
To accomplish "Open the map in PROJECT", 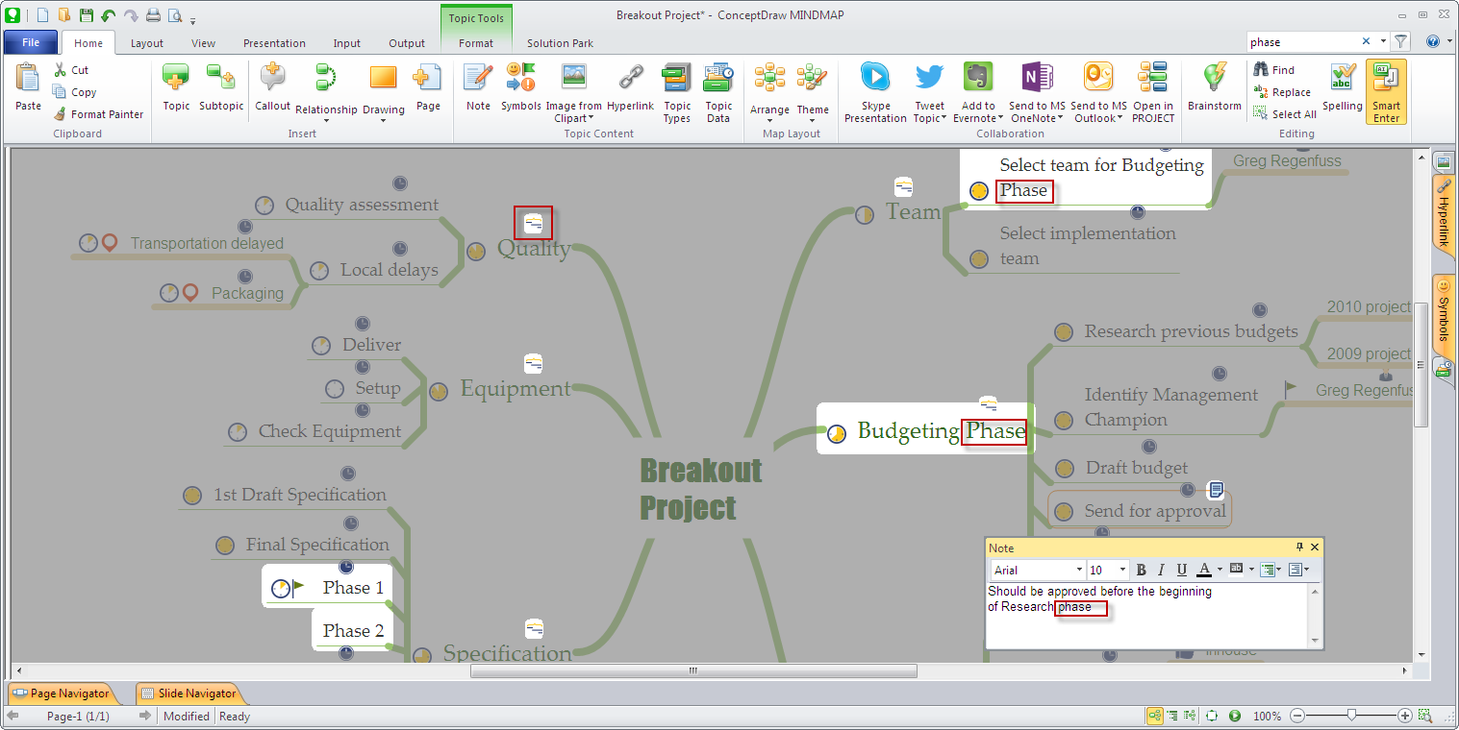I will (1152, 91).
